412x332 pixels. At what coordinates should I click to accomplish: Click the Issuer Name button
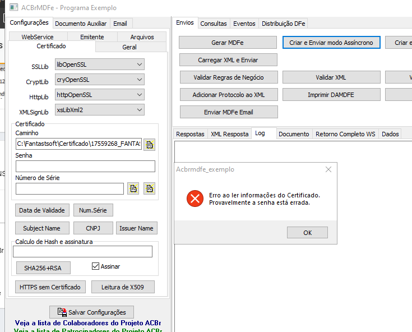136,228
